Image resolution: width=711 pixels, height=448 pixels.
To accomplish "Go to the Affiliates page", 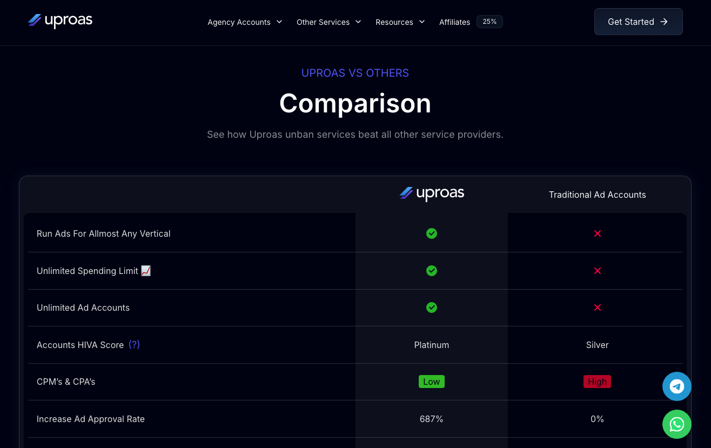I will point(454,22).
